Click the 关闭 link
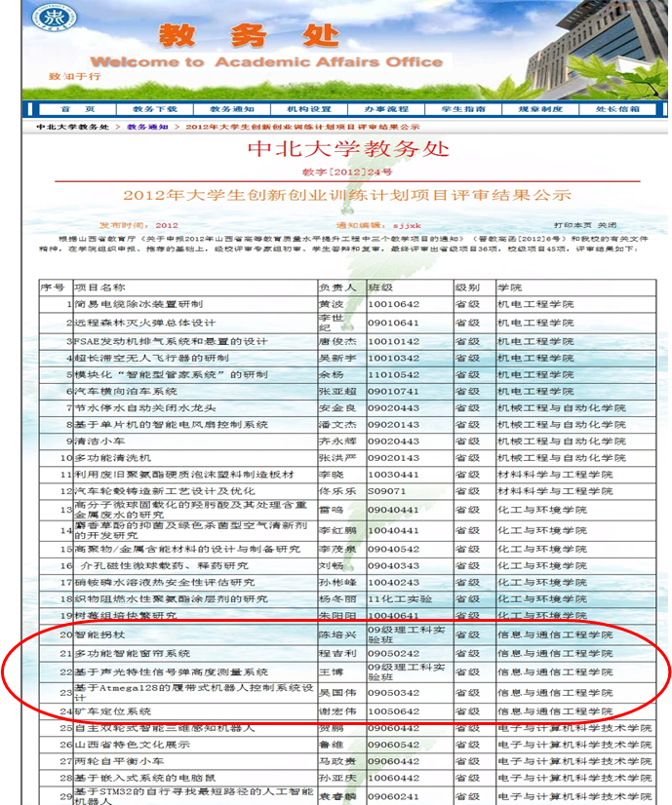Image resolution: width=672 pixels, height=805 pixels. tap(608, 225)
